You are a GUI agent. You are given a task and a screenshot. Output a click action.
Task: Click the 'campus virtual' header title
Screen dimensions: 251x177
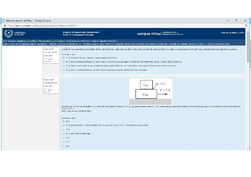(x=149, y=34)
